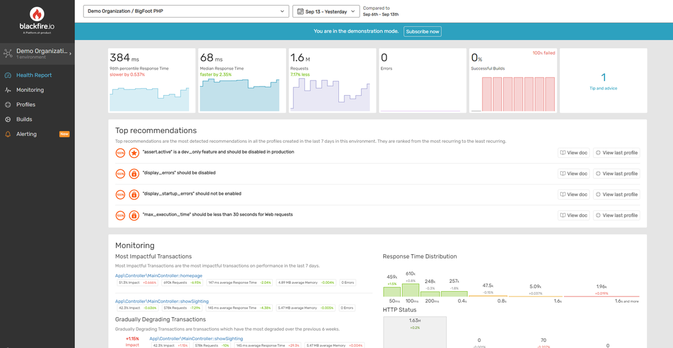Click the calendar icon in date selector
Screen dimensions: 673x348
coord(300,11)
